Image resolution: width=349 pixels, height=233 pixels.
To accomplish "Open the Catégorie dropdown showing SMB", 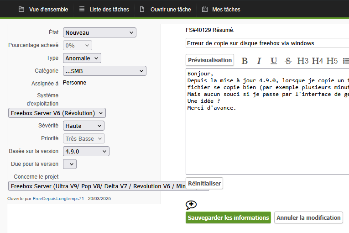I will click(104, 71).
